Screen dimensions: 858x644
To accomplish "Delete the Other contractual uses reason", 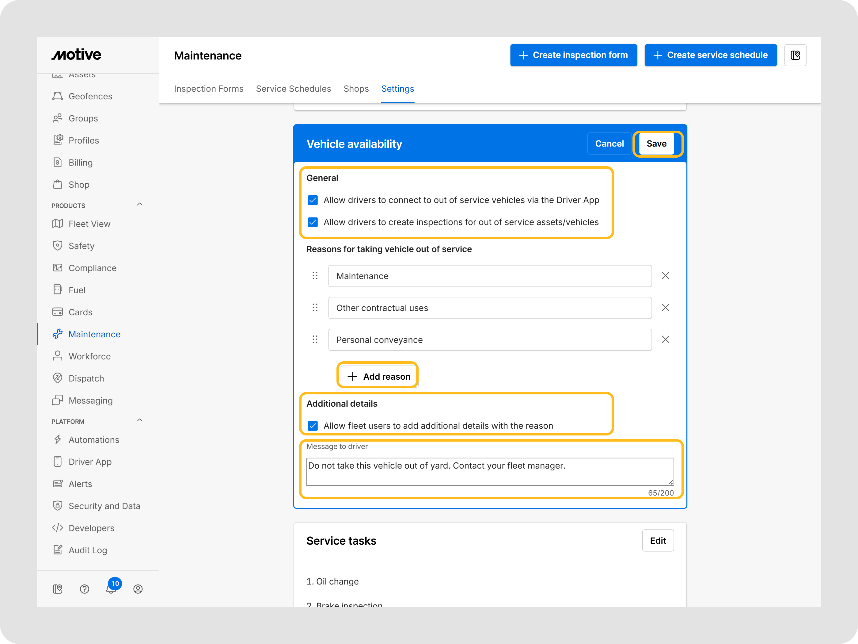I will (x=666, y=308).
